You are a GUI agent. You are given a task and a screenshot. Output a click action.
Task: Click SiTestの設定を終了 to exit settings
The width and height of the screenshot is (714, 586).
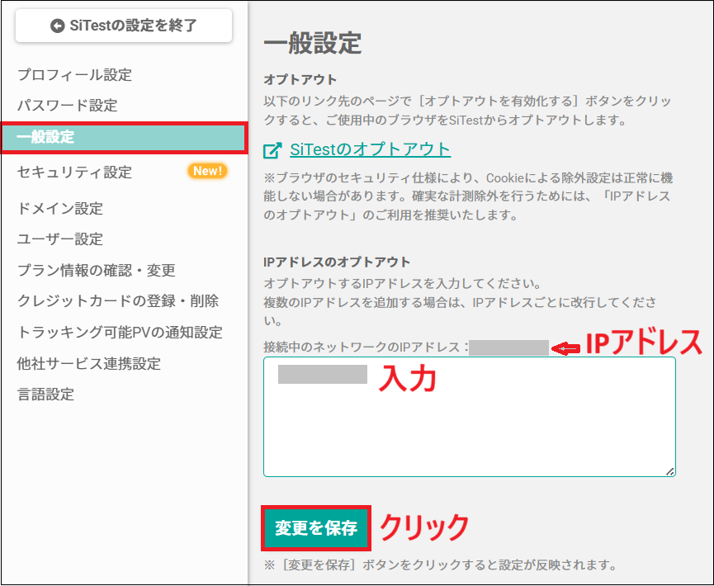point(123,25)
